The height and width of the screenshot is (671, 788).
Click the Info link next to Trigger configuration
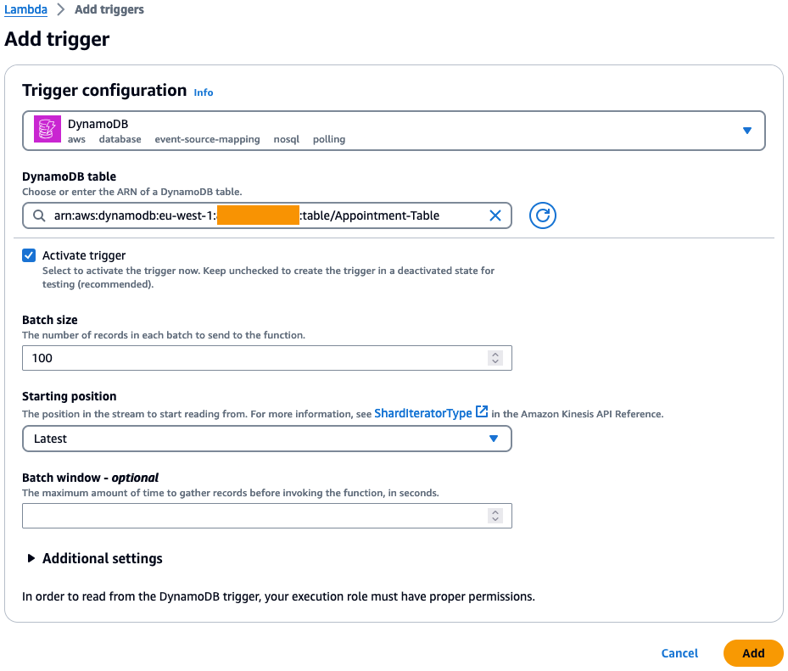point(204,92)
